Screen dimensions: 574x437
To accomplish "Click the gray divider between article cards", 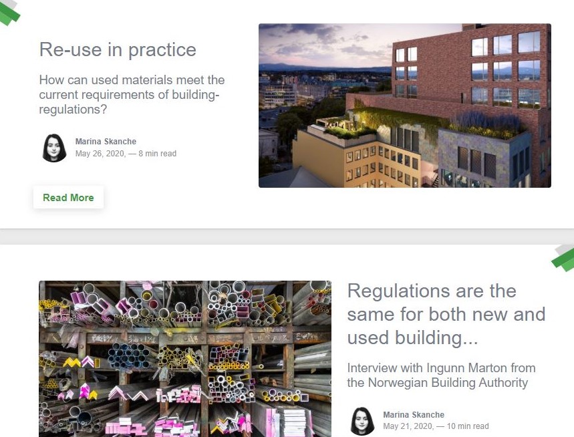I will tap(287, 237).
